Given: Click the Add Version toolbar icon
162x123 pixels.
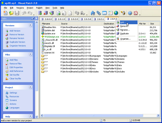Looking at the screenshot, I should [40, 13].
